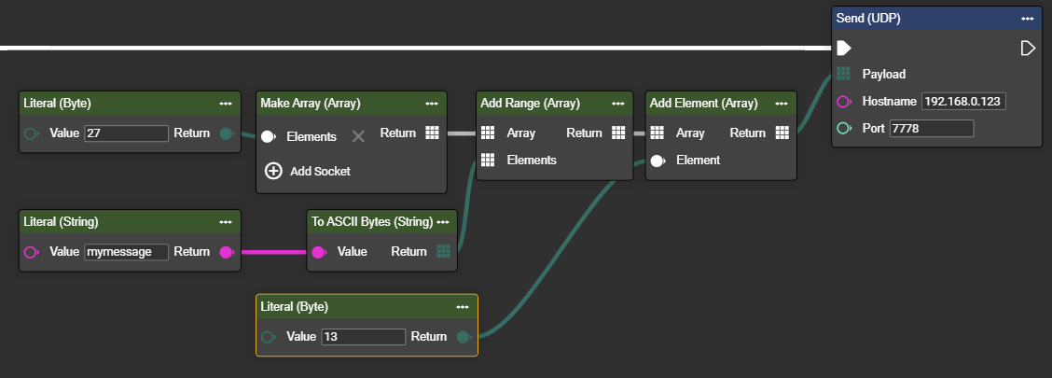The width and height of the screenshot is (1052, 378).
Task: Open the Make Array node options menu
Action: click(431, 104)
